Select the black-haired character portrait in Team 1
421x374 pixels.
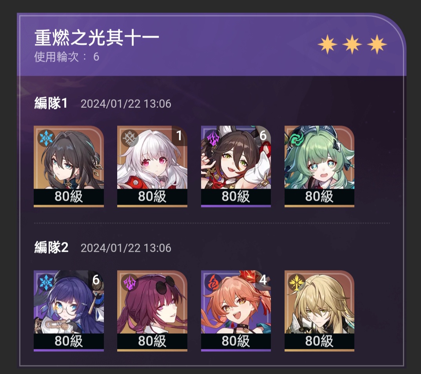click(x=69, y=166)
